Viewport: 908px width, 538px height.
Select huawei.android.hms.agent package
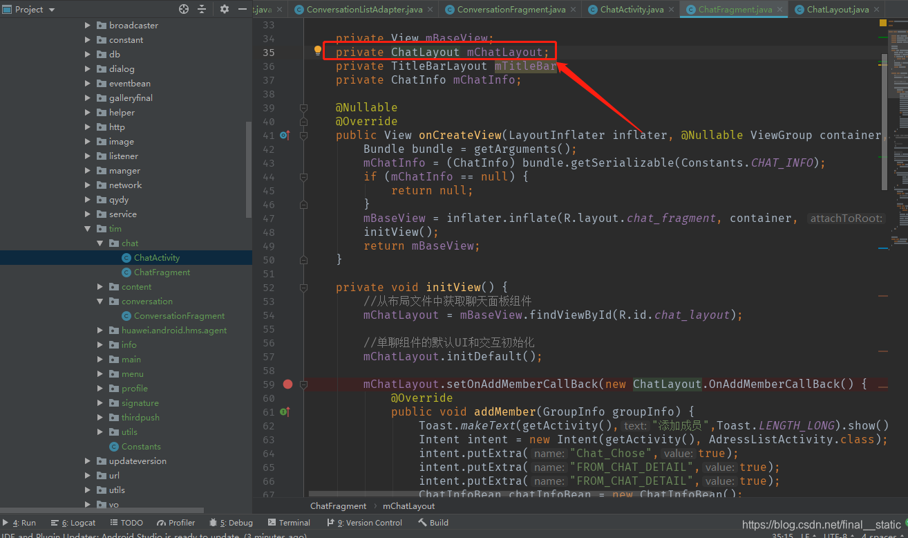tap(174, 330)
